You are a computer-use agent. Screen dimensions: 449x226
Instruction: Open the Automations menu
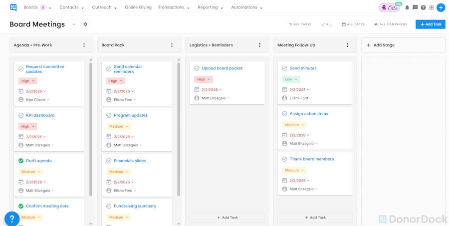pos(247,7)
